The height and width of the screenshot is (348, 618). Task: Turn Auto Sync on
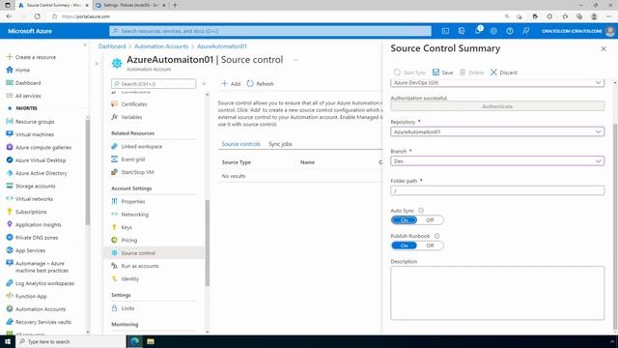click(404, 220)
